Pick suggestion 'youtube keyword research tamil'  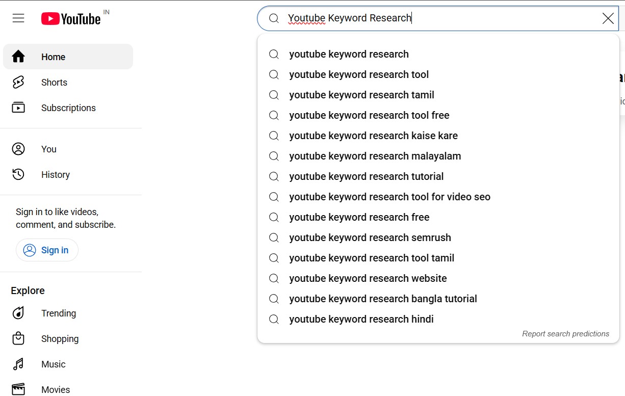[361, 95]
